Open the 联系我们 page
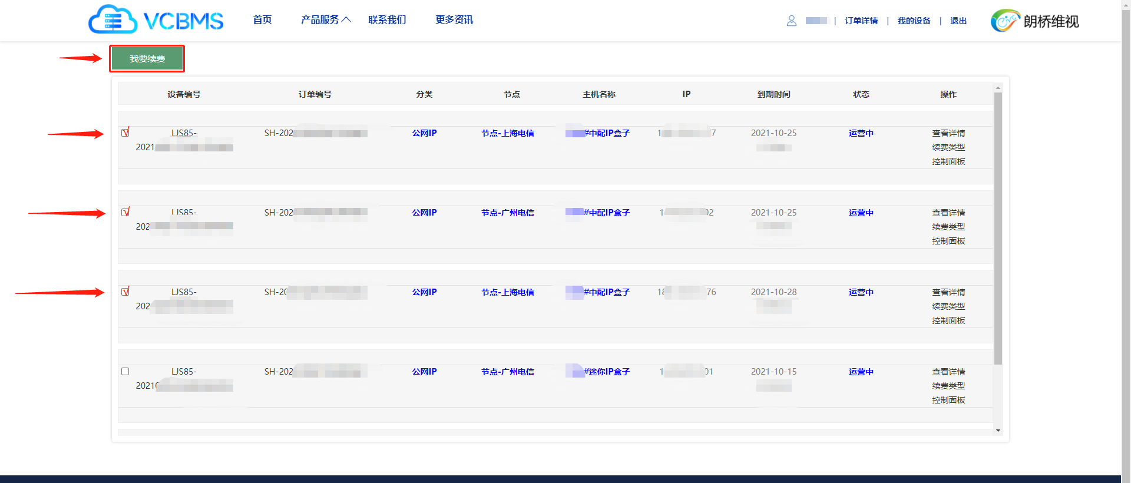This screenshot has height=483, width=1131. coord(387,20)
